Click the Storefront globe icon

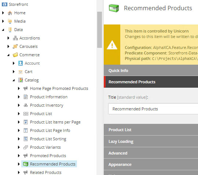point(4,4)
